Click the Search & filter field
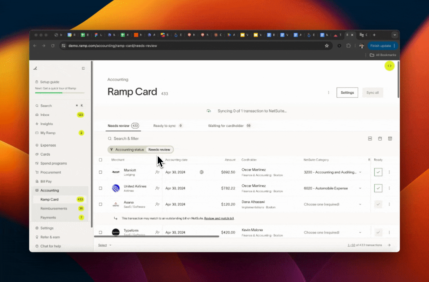The width and height of the screenshot is (429, 282). point(126,139)
